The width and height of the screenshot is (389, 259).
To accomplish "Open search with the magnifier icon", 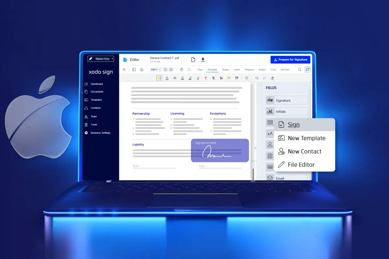I will [300, 70].
